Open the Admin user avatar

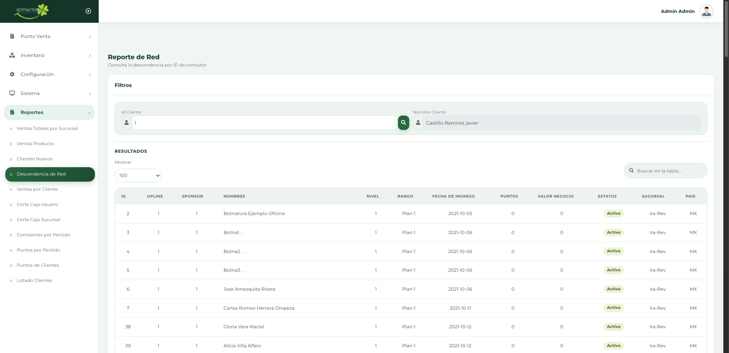pos(706,11)
